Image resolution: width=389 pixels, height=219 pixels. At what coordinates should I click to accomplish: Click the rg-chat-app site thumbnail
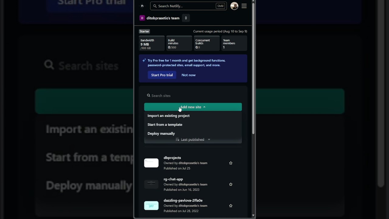pos(151,184)
